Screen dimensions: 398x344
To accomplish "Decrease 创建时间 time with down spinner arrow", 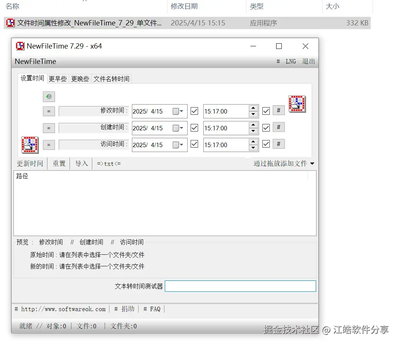I will pos(253,131).
